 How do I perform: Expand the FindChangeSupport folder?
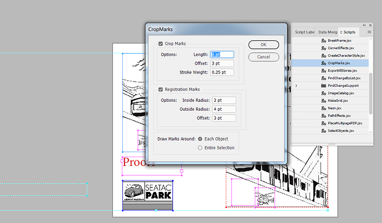296,86
